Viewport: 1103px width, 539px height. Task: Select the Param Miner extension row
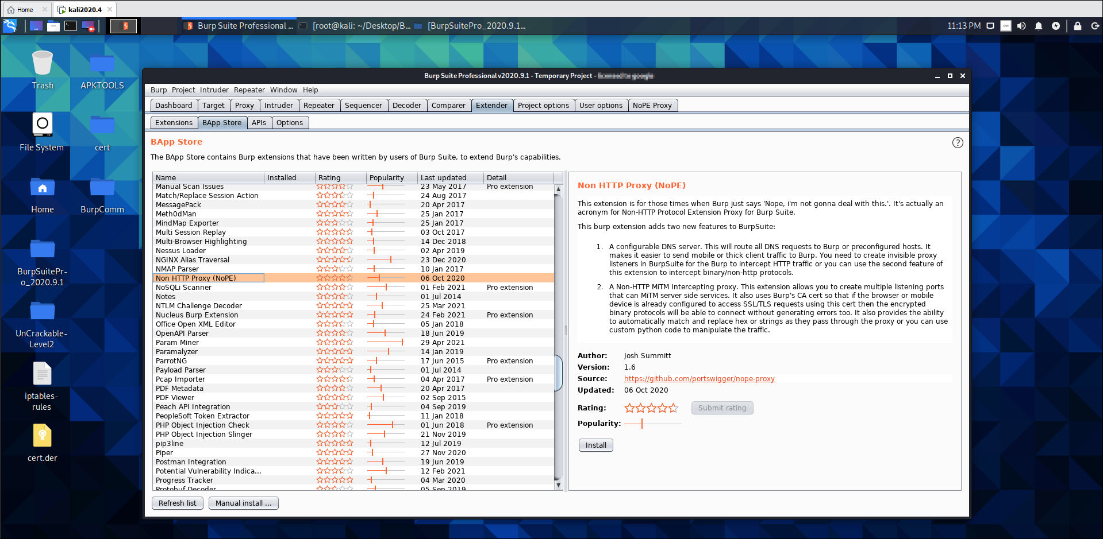tap(353, 343)
